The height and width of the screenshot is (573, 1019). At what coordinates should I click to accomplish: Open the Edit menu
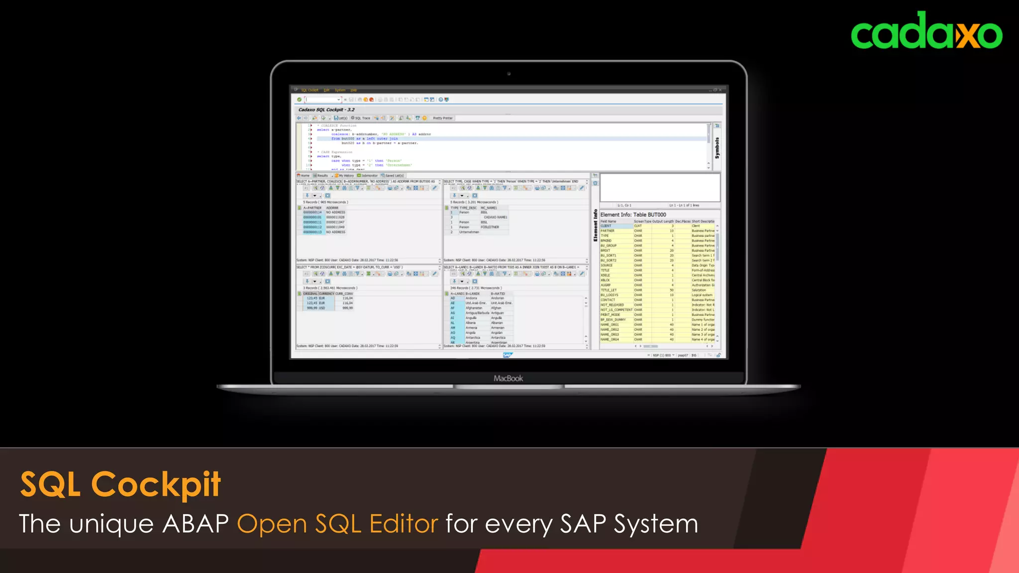click(327, 90)
